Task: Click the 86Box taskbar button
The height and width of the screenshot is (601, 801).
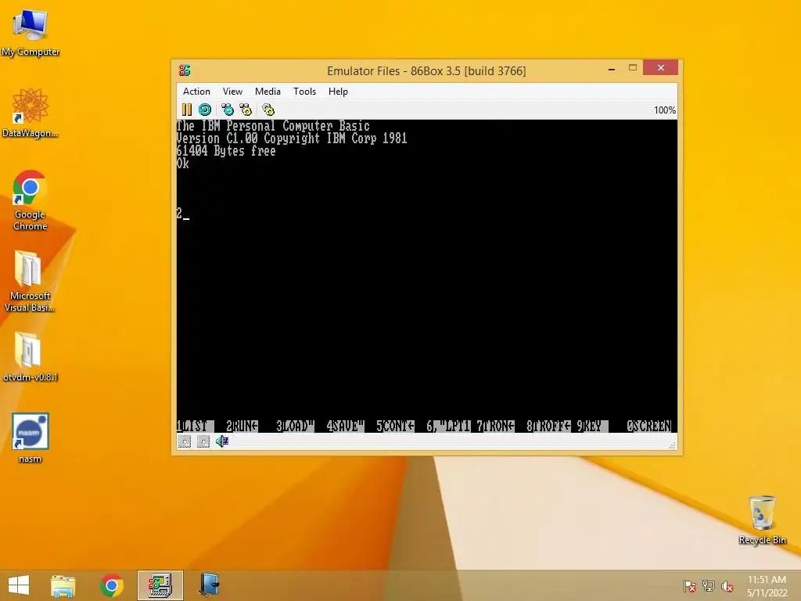Action: 160,585
